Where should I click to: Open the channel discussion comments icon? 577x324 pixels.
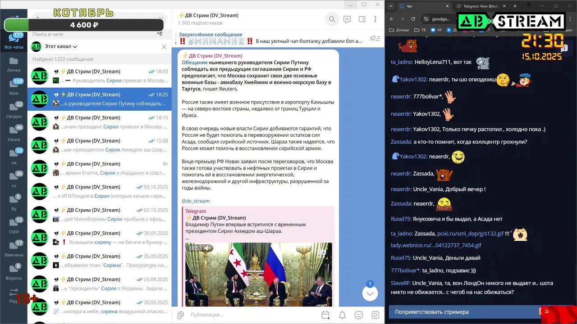click(347, 19)
